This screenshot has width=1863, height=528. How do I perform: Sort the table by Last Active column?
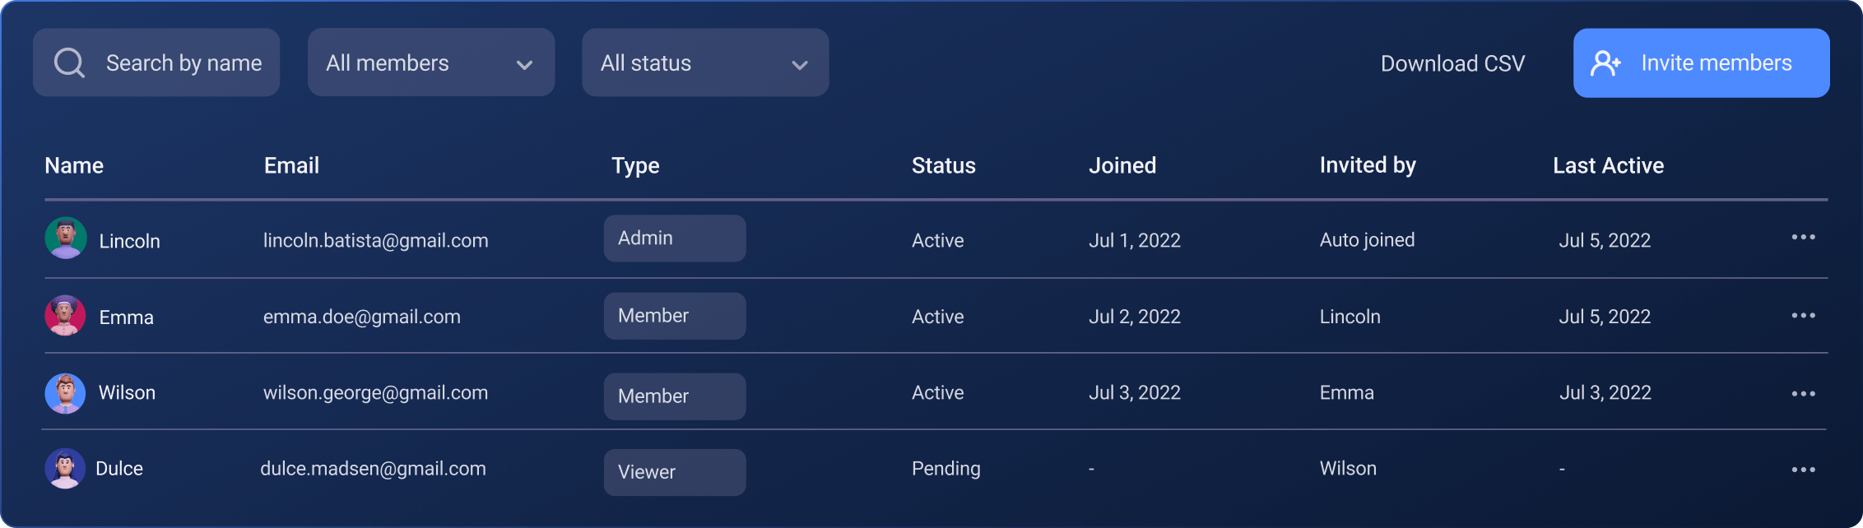click(x=1607, y=165)
